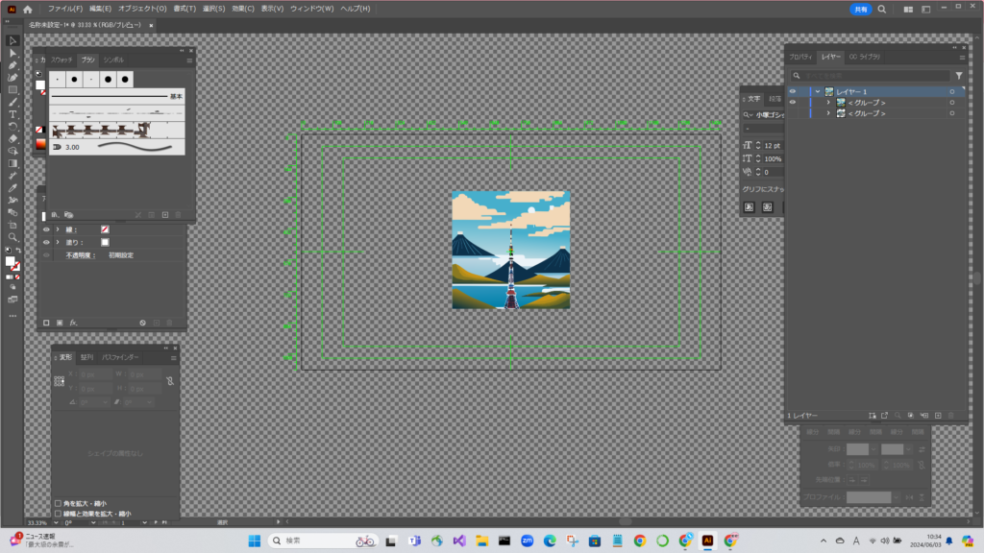Select the Pen tool
The height and width of the screenshot is (553, 984).
pos(12,65)
